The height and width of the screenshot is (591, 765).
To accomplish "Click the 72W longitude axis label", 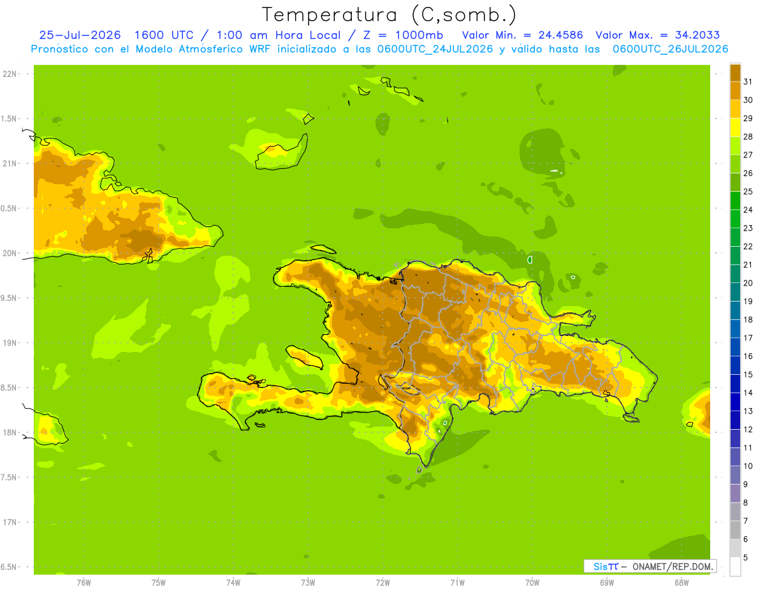I will click(382, 583).
